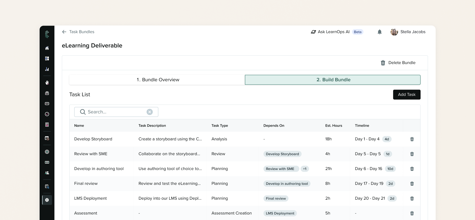Go back using the Task Bundles arrow
475x220 pixels.
point(64,32)
